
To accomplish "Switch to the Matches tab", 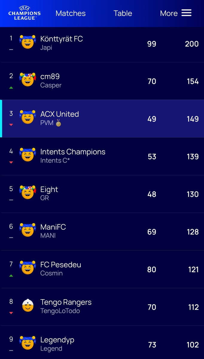I will coord(71,13).
